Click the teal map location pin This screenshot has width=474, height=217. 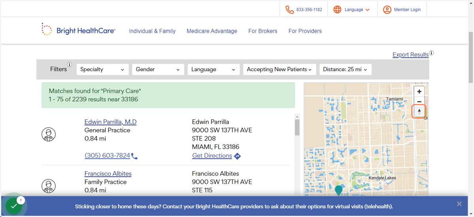tap(339, 191)
